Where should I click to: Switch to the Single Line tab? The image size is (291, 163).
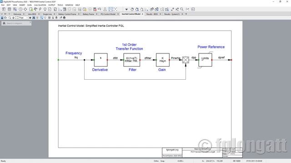point(47,14)
